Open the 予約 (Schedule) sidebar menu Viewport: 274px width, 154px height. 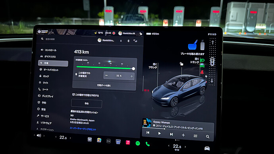[42, 103]
